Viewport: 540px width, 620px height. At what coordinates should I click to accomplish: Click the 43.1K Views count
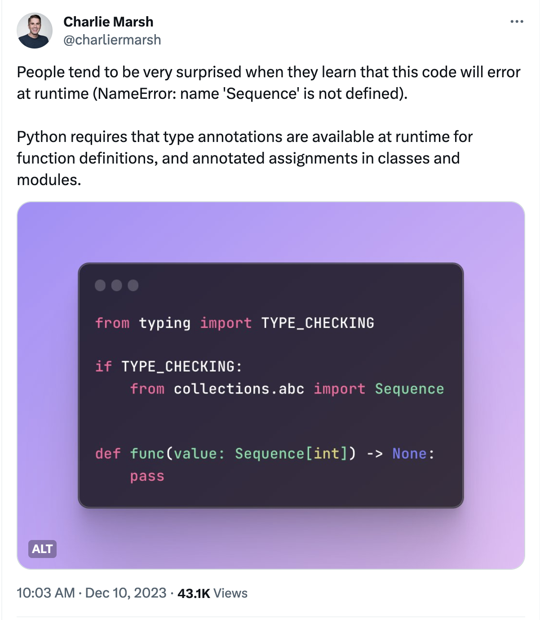click(212, 593)
